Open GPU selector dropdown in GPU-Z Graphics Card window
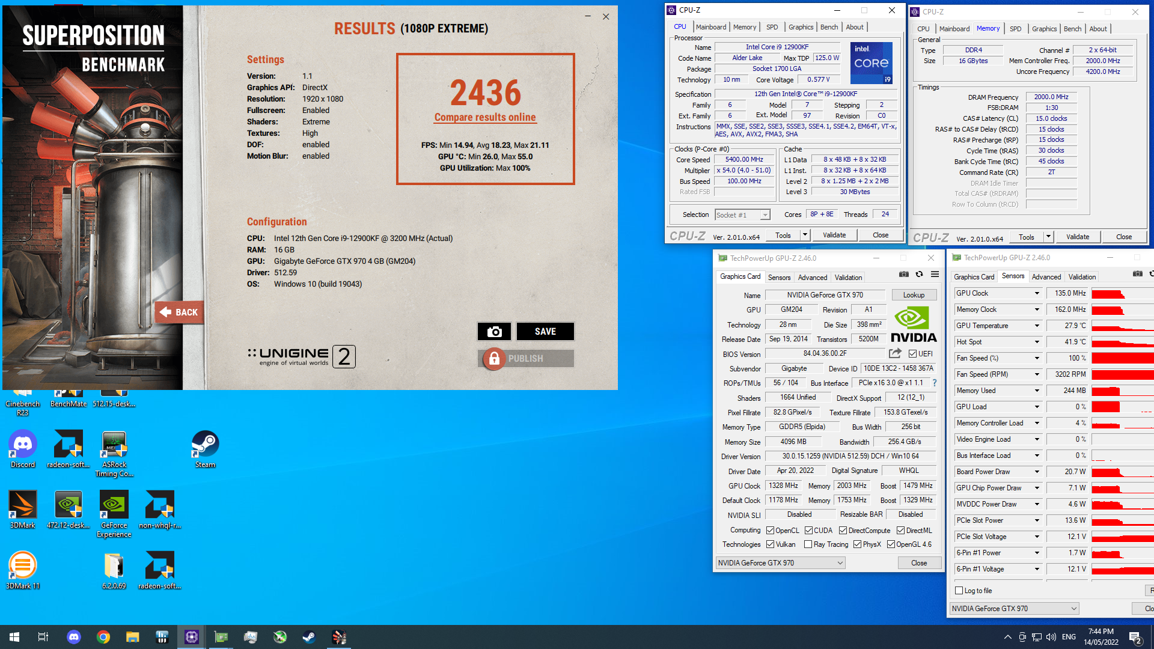Screen dimensions: 1154x649 pos(781,563)
